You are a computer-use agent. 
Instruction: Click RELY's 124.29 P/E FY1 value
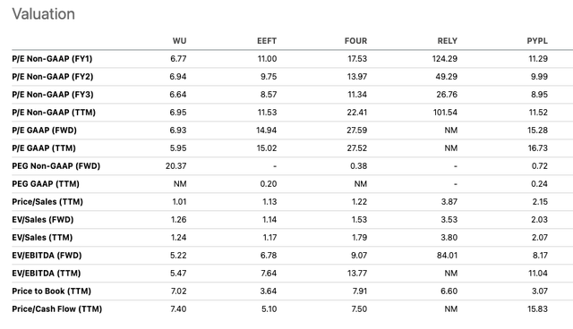click(445, 59)
